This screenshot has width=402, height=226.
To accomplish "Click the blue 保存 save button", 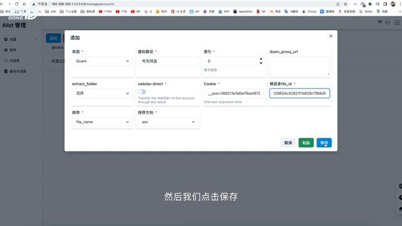I will (x=324, y=143).
